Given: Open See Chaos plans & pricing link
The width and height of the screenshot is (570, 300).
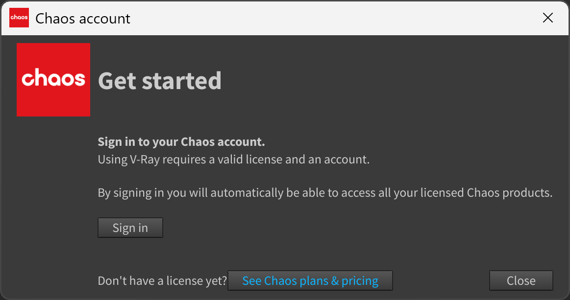Looking at the screenshot, I should 310,280.
